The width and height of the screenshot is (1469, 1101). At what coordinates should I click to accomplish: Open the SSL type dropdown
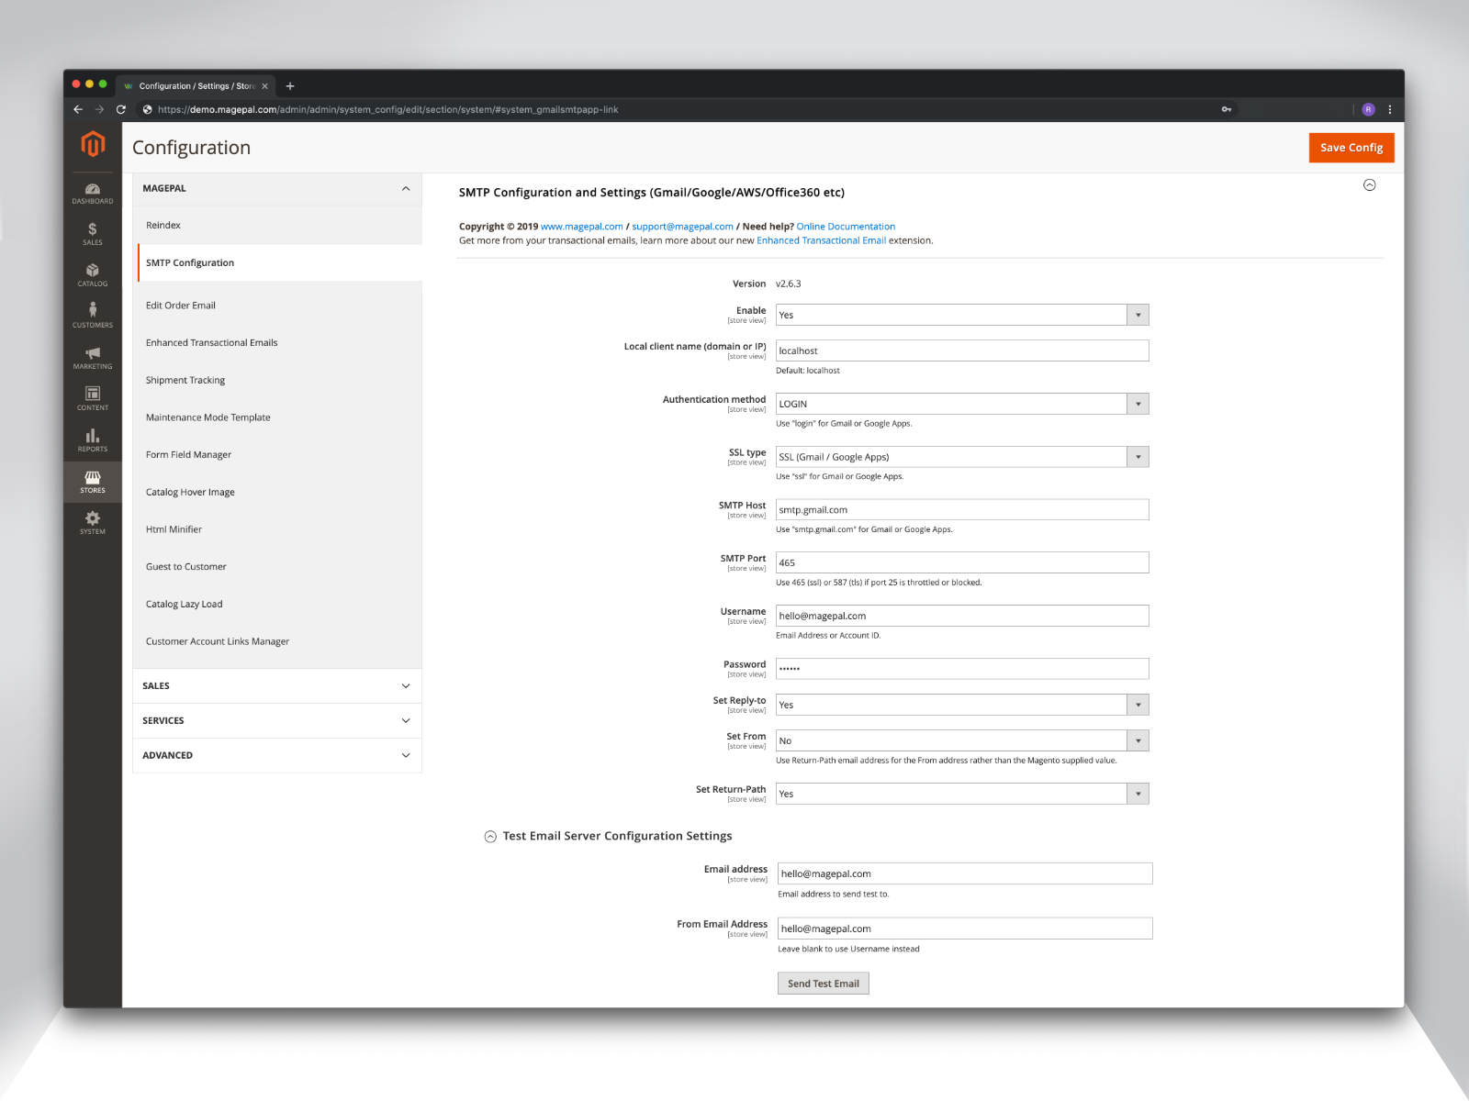pos(961,457)
